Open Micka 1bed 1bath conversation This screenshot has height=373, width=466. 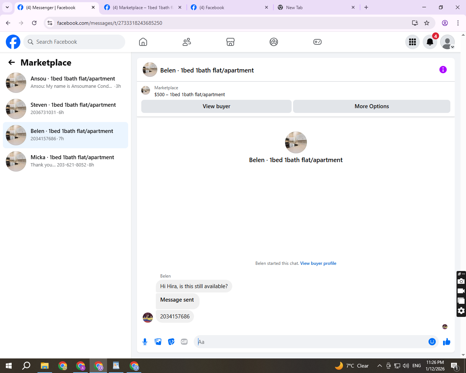66,161
